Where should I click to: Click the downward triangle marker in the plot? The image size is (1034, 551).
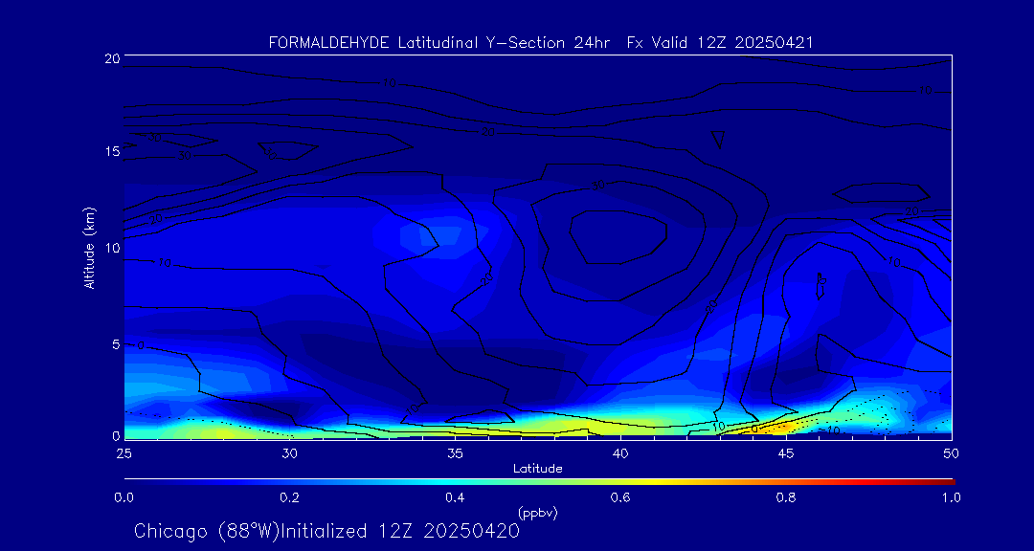[719, 140]
